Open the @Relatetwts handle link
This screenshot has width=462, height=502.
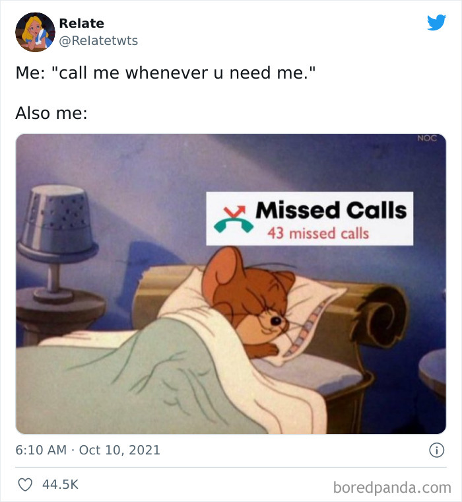tap(98, 41)
